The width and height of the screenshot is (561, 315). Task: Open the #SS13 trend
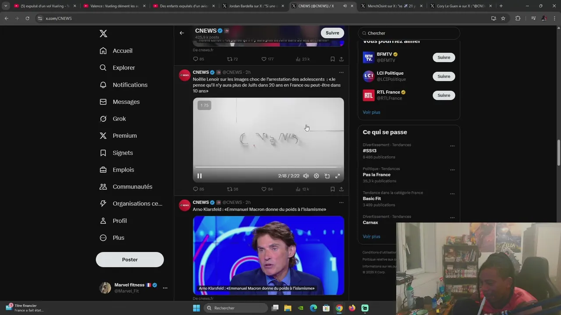[x=369, y=151]
